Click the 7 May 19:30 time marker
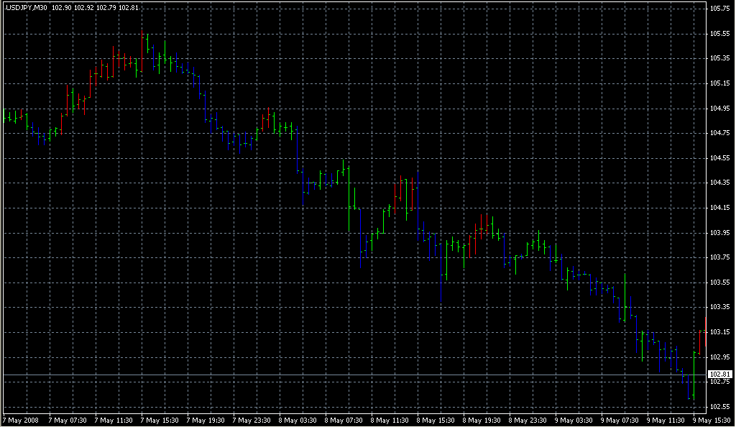736x427 pixels. [206, 420]
